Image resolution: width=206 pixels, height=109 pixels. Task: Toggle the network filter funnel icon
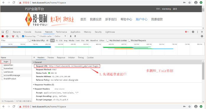pos(13,36)
